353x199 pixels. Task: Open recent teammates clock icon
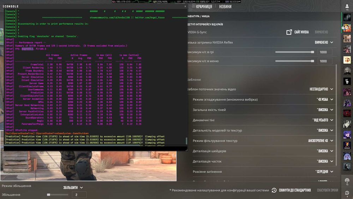click(347, 193)
